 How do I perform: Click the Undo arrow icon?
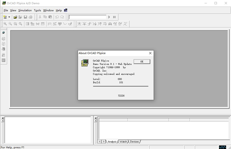(x=57, y=17)
